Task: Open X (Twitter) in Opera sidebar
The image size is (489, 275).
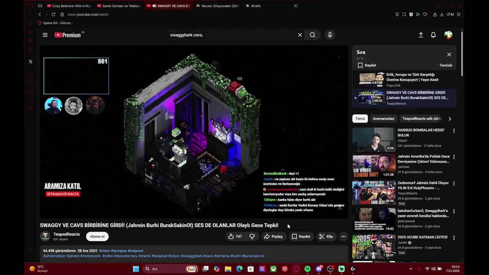Action: point(31,61)
